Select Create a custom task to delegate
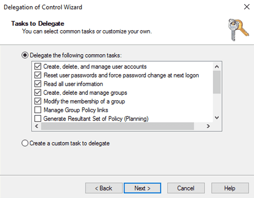 pos(25,143)
